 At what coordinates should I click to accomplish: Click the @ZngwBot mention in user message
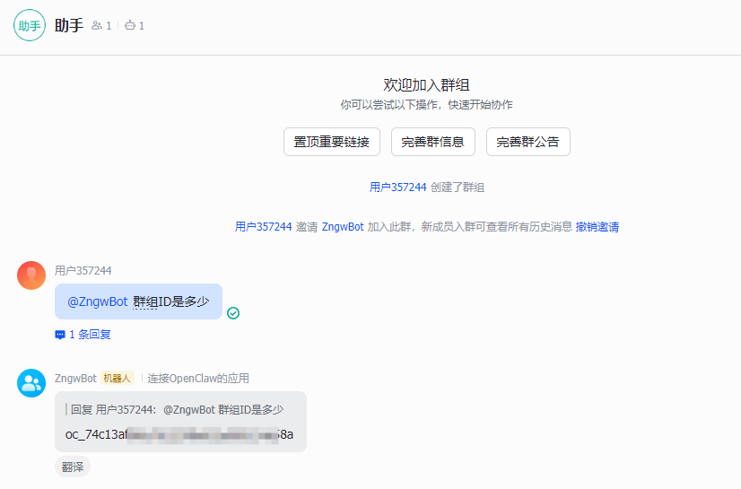(x=98, y=301)
